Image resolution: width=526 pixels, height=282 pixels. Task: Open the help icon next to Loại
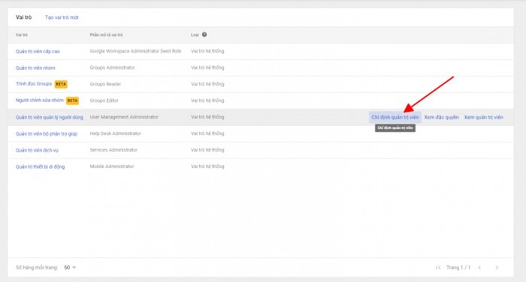204,34
